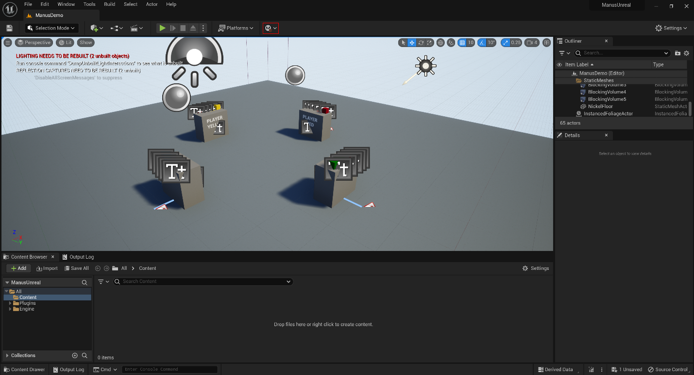Open the Outliner settings gear
Image resolution: width=694 pixels, height=375 pixels.
(686, 53)
